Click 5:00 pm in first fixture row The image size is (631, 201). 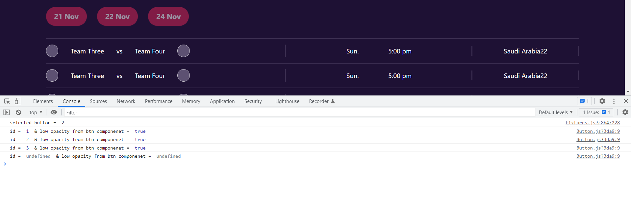click(x=400, y=51)
